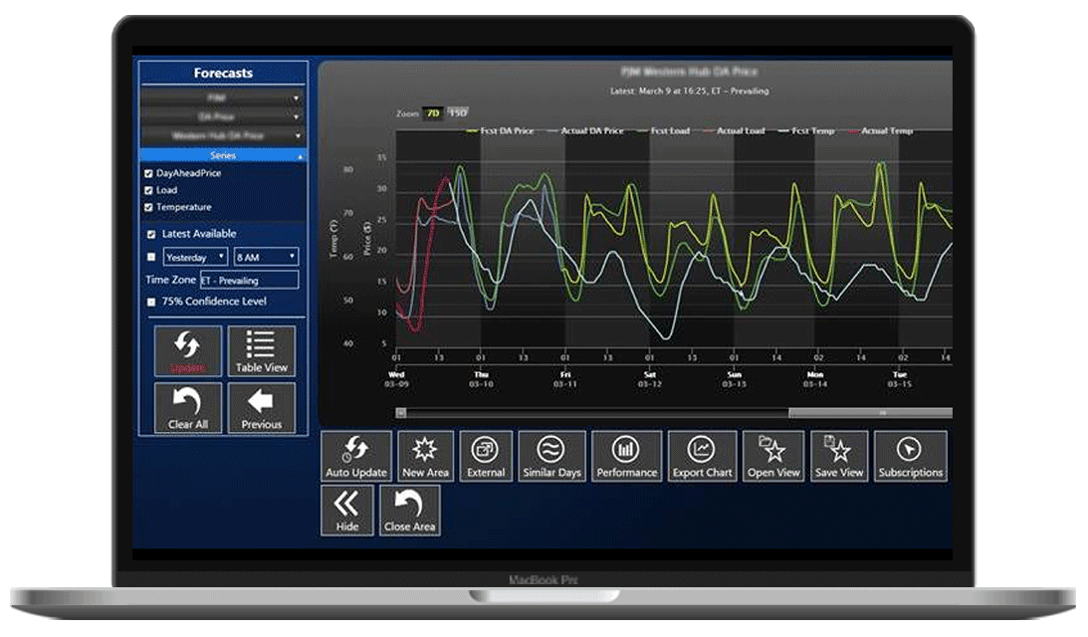Toggle the Temperature series checkbox

click(149, 207)
